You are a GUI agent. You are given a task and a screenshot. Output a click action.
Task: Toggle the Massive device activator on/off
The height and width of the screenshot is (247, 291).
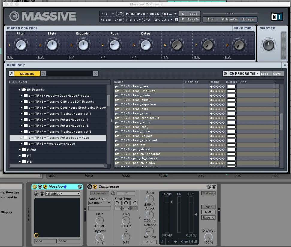[34, 187]
